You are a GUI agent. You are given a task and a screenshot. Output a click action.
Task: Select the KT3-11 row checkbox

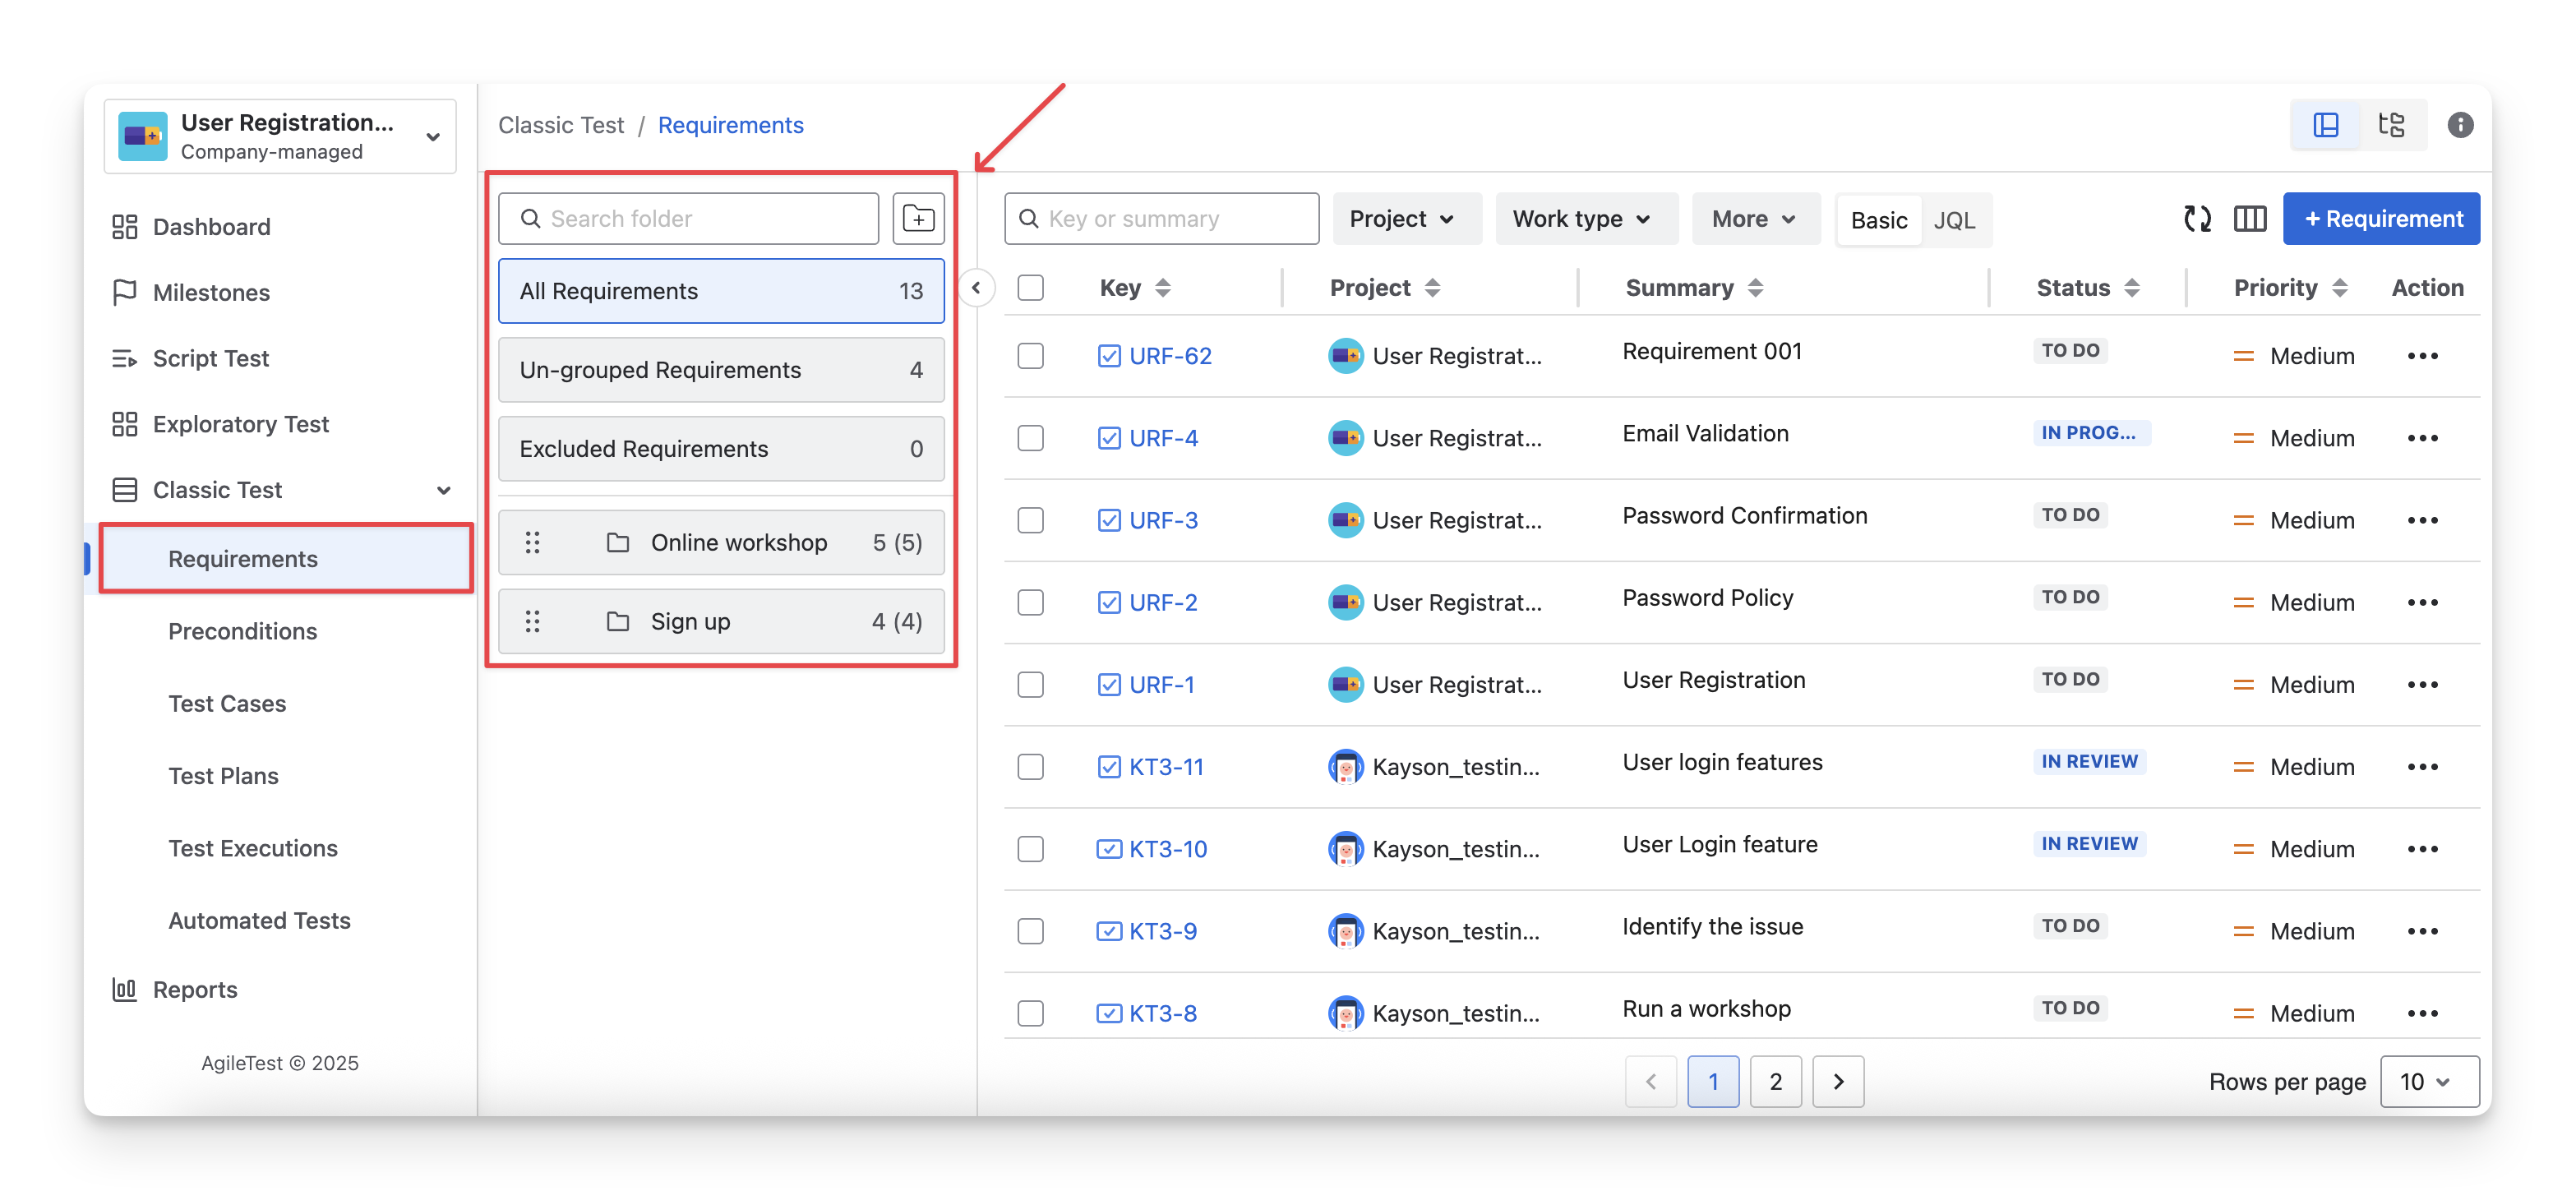pos(1030,767)
